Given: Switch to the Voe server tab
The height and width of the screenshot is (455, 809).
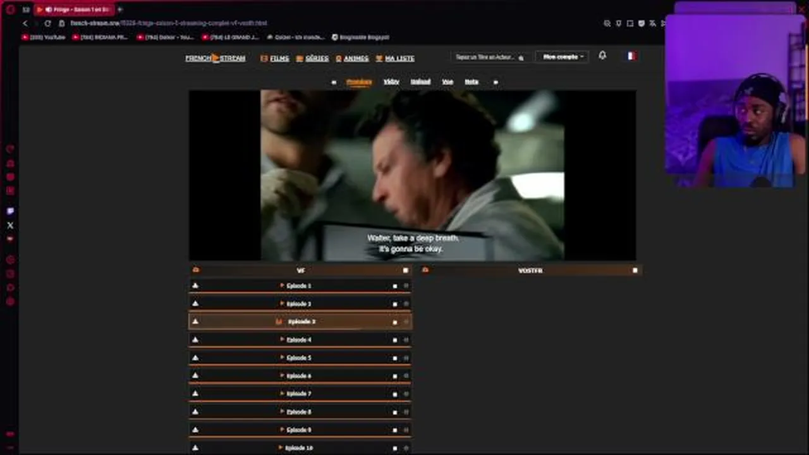Looking at the screenshot, I should click(447, 82).
